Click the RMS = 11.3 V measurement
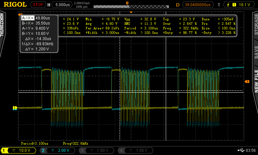258x155 pixels. (x=140, y=24)
